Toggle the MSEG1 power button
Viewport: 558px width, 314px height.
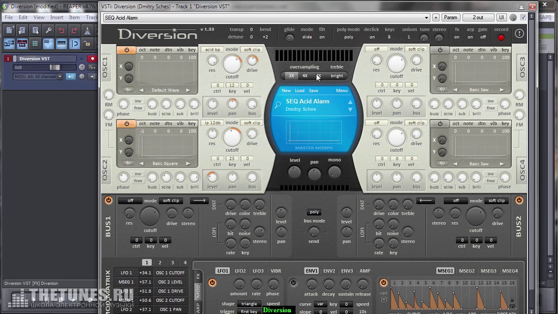[383, 283]
